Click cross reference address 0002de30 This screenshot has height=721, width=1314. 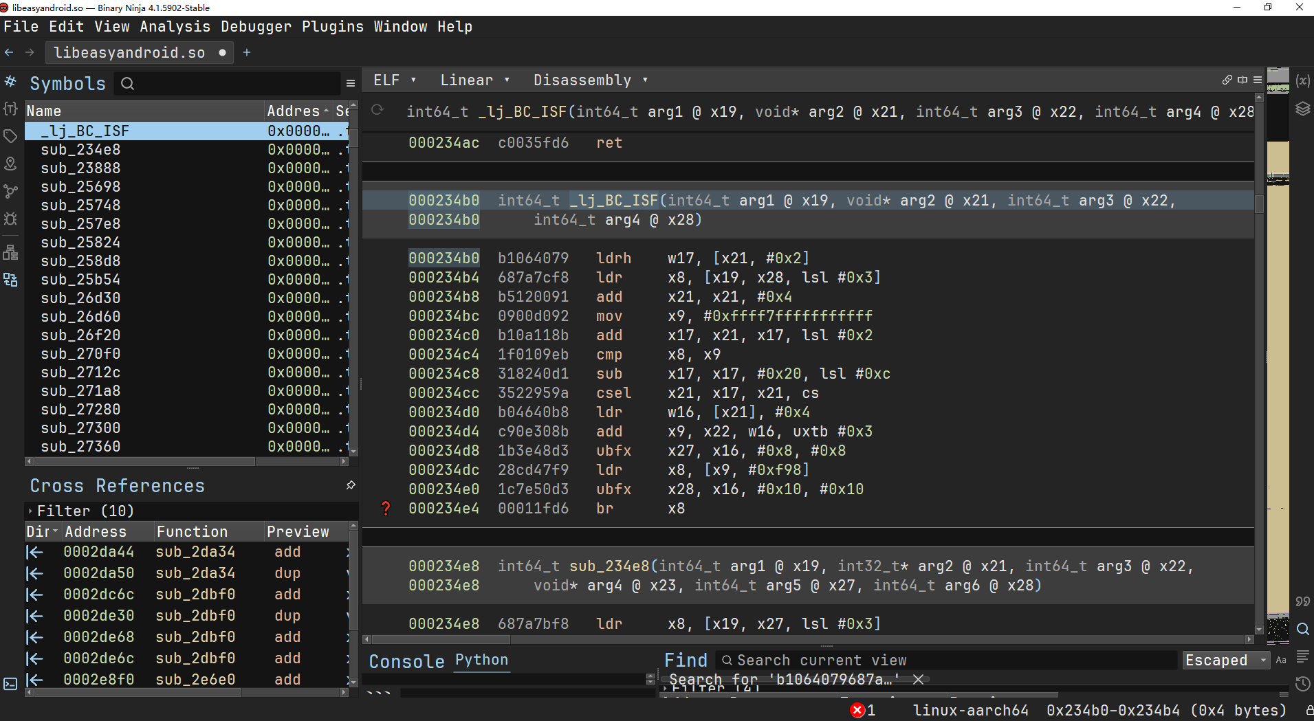coord(99,615)
